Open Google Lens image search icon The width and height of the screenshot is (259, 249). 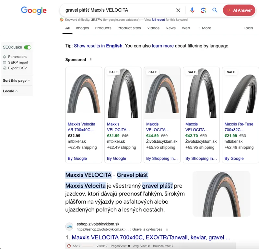pyautogui.click(x=203, y=10)
